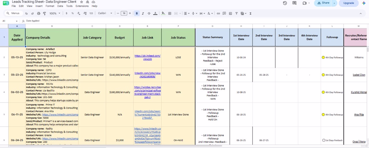Open zoom 100% dropdown

tap(55, 13)
